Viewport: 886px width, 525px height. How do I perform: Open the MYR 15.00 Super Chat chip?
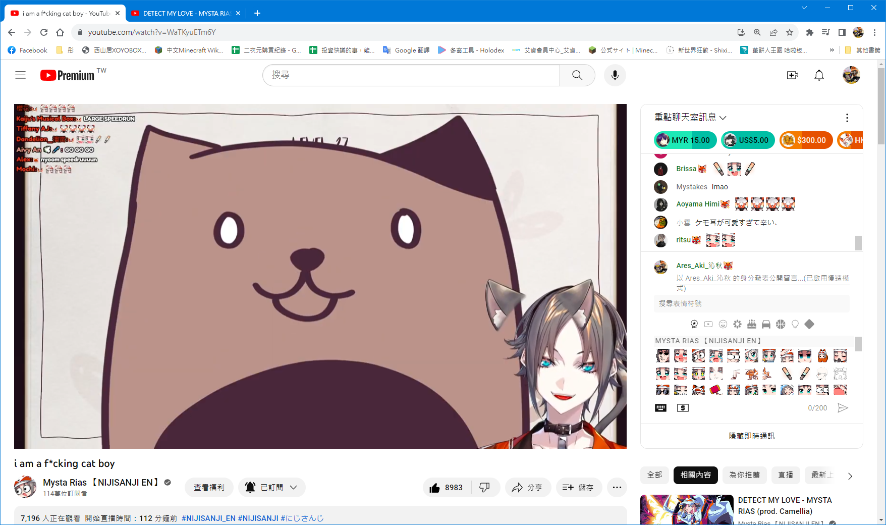click(685, 140)
